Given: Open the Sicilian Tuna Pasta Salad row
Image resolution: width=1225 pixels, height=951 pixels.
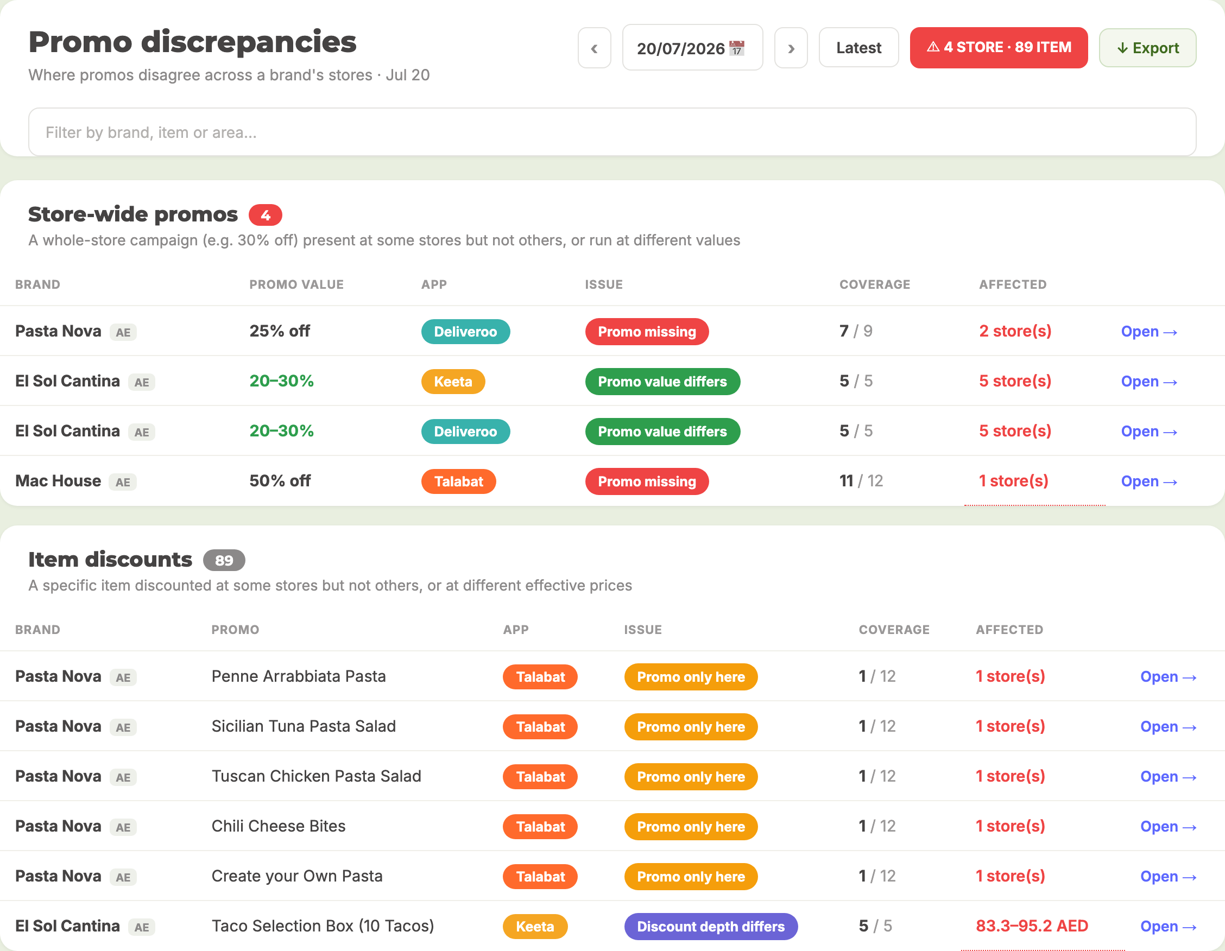Looking at the screenshot, I should tap(1169, 727).
